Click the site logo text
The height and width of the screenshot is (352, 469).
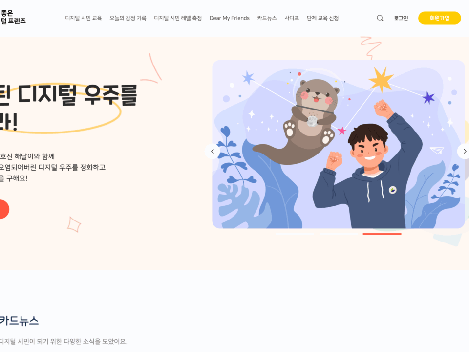point(13,17)
